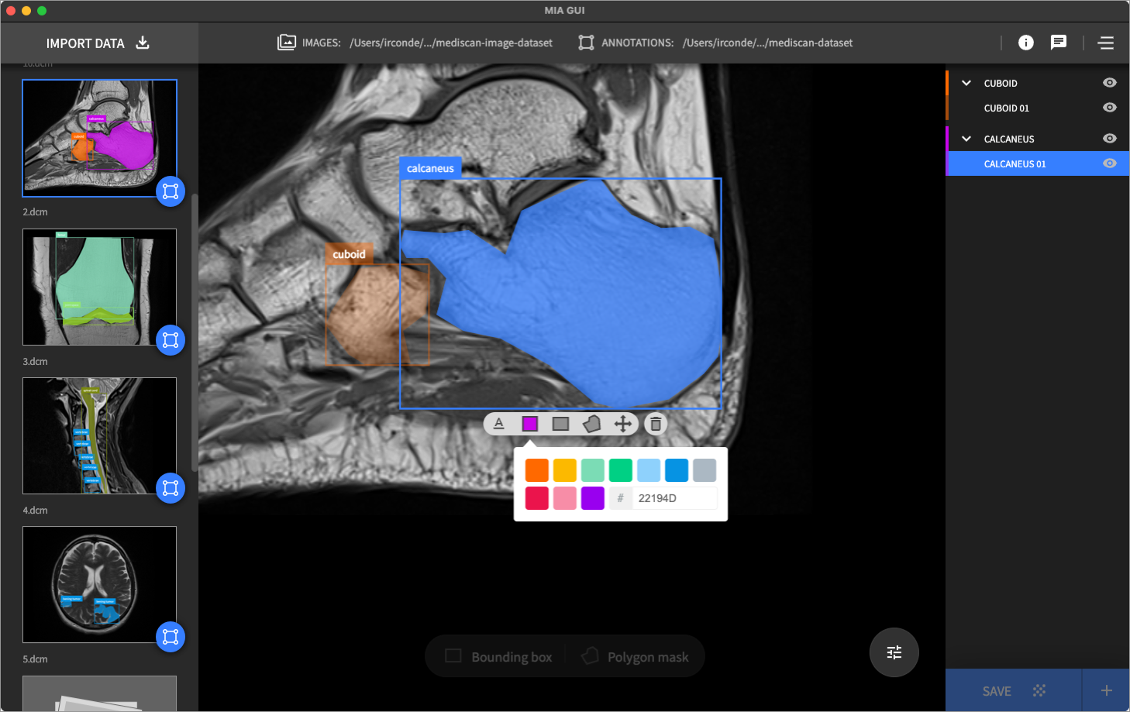Image resolution: width=1130 pixels, height=712 pixels.
Task: Pick the pink color swatch
Action: pos(565,498)
